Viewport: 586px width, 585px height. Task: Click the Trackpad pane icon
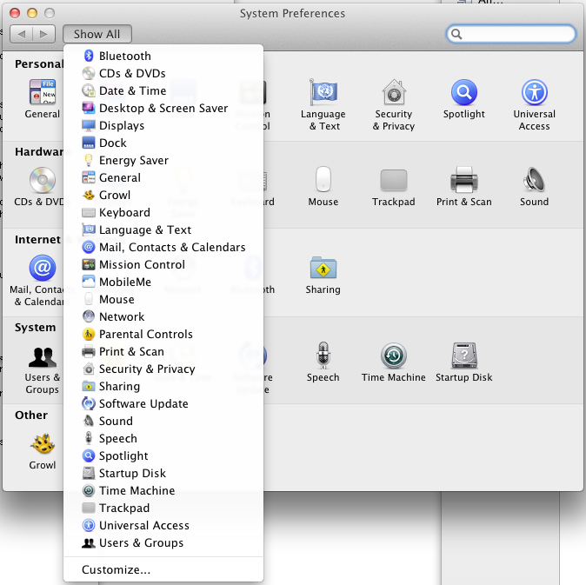pos(394,181)
